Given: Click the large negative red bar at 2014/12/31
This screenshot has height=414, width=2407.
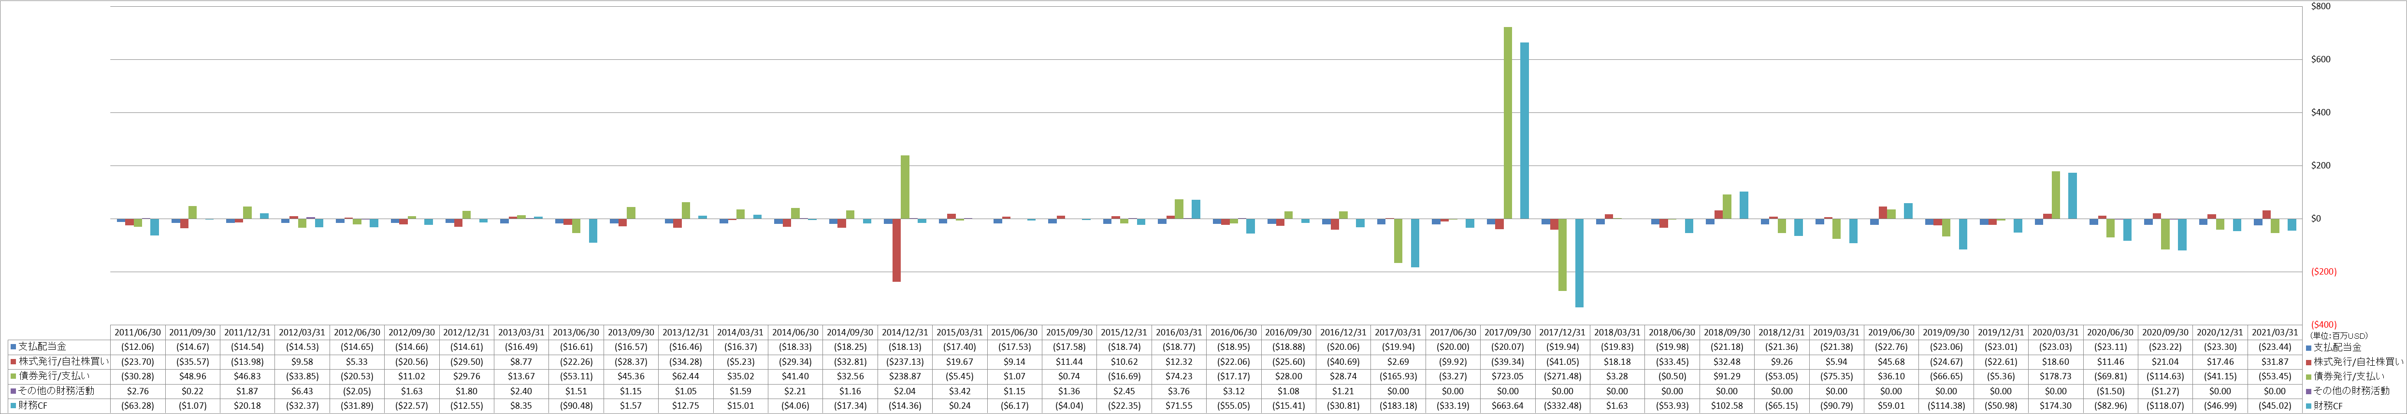Looking at the screenshot, I should 896,250.
